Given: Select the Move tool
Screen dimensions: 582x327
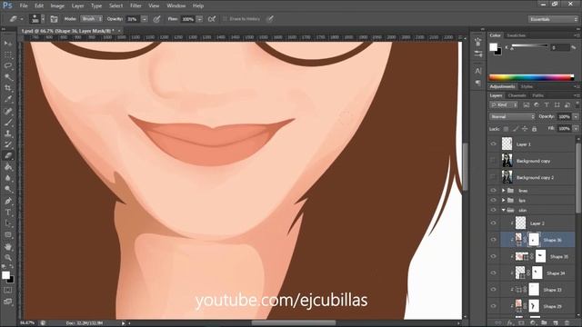Looking at the screenshot, I should (8, 44).
